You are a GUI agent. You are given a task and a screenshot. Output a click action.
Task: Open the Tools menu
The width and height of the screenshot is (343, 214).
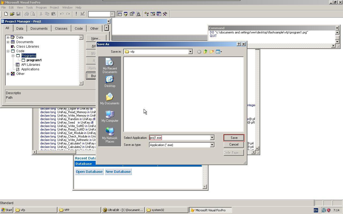[29, 7]
